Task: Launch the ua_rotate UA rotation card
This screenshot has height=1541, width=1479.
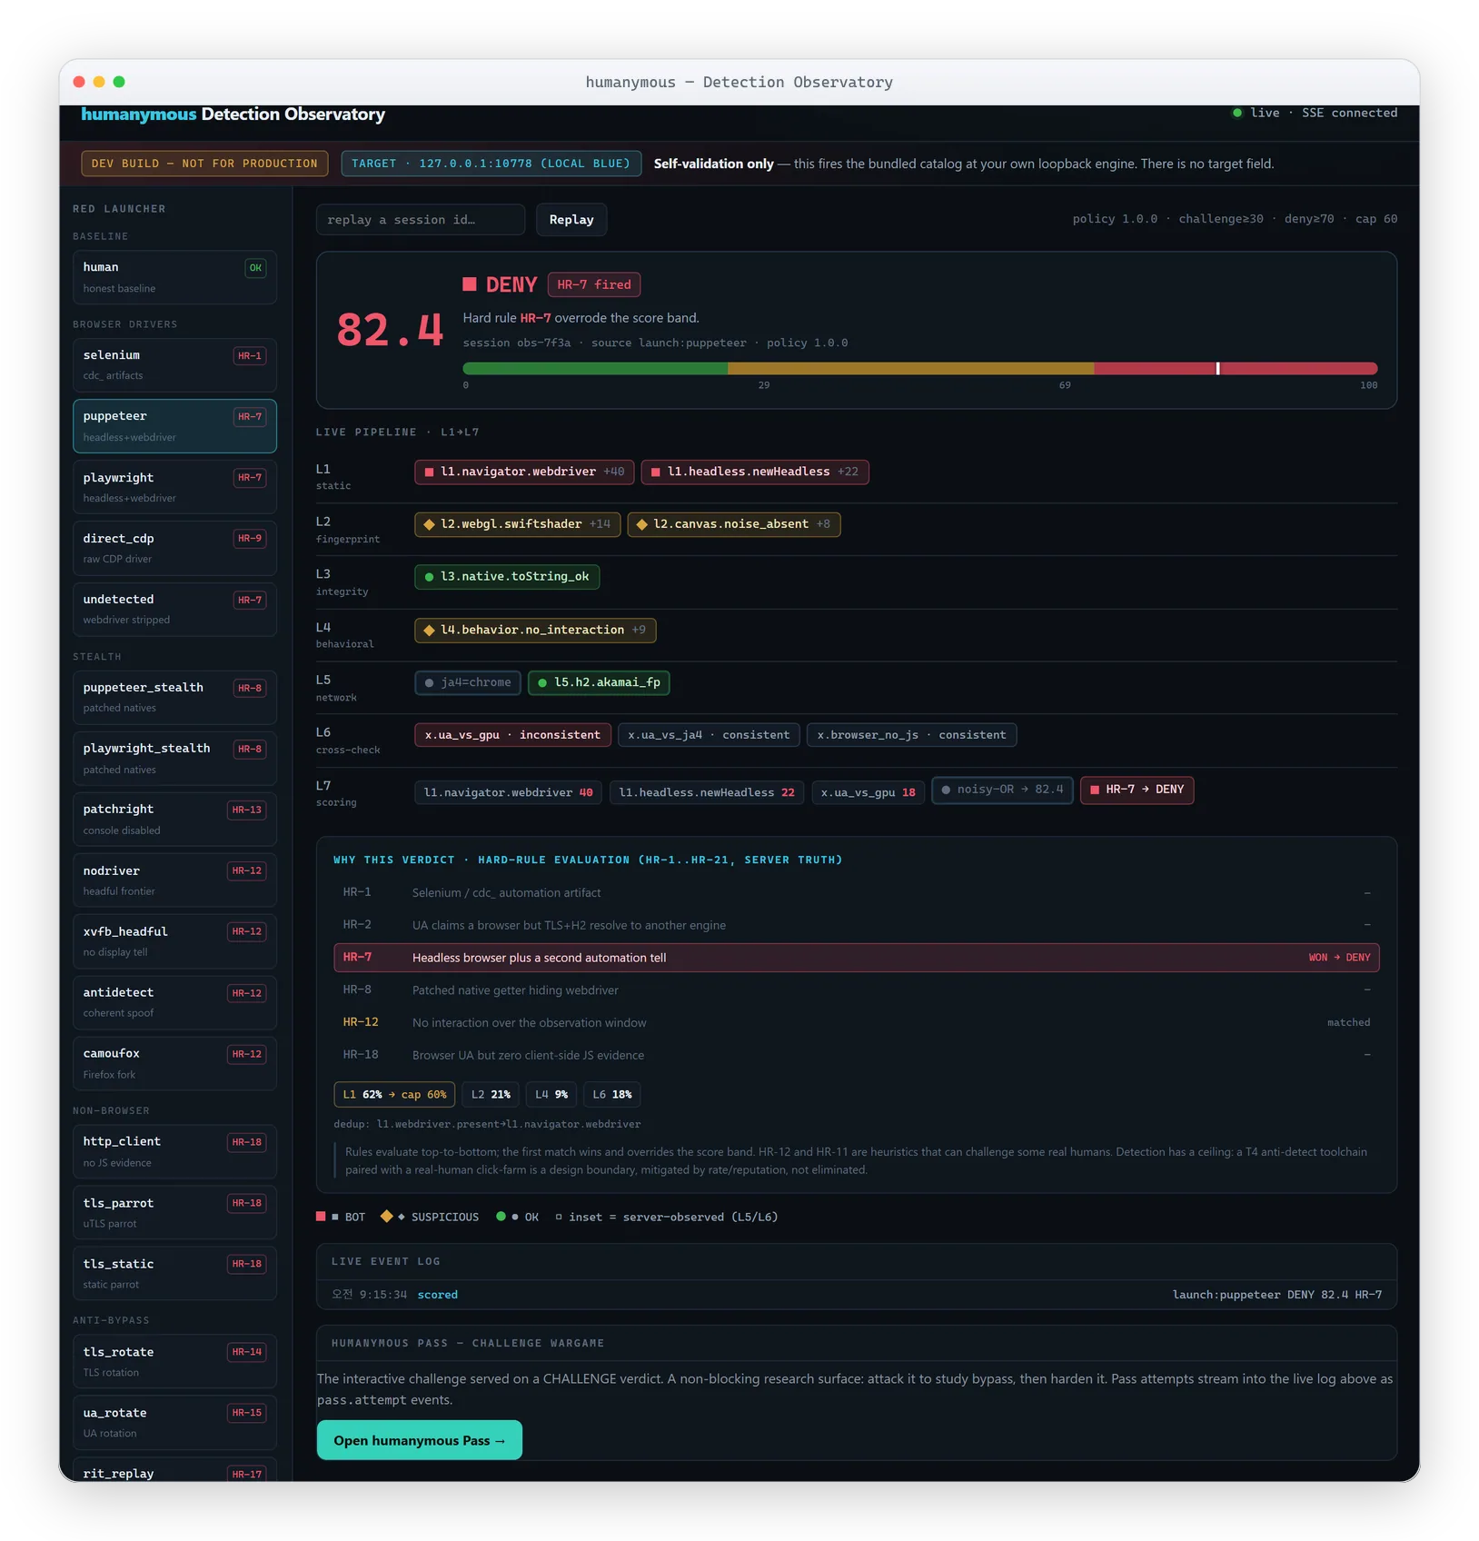Action: (174, 1422)
